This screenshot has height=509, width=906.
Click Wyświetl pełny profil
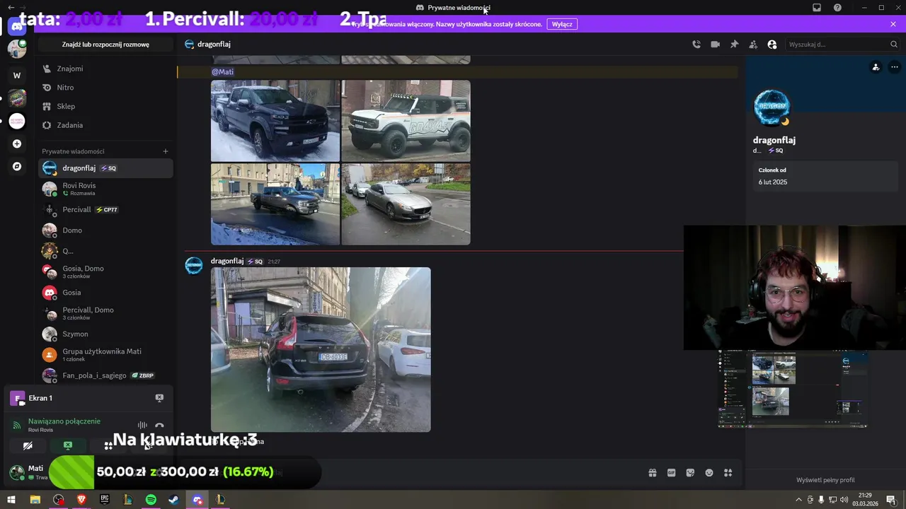[825, 480]
